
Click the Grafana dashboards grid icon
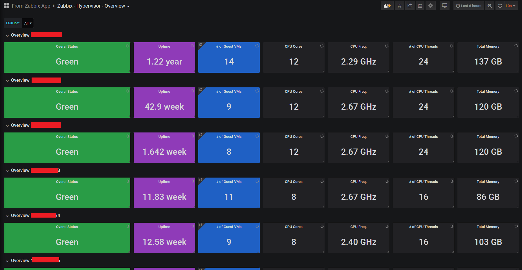pos(6,6)
